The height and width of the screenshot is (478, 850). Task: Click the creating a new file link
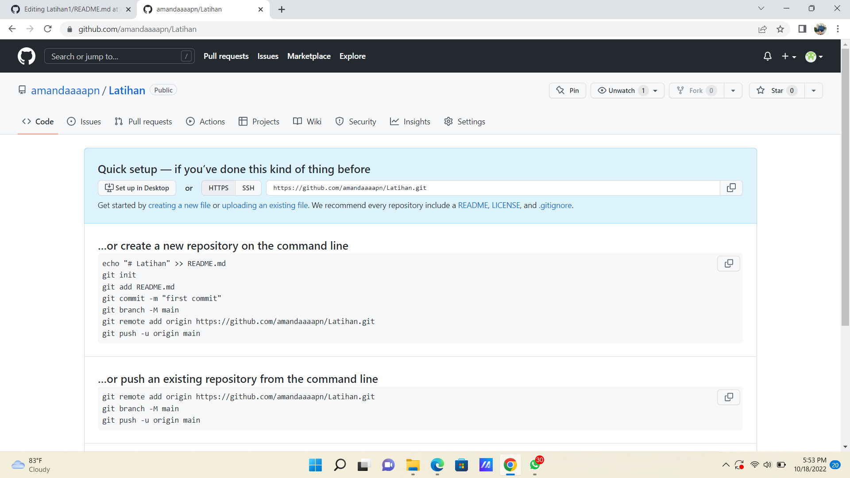(x=179, y=205)
